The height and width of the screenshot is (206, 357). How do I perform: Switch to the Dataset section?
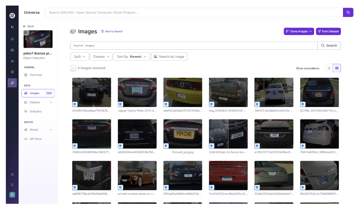pyautogui.click(x=35, y=102)
